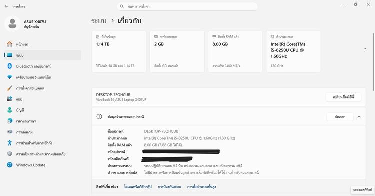The width and height of the screenshot is (375, 196).
Task: Click the Windows Update refresh icon
Action: click(10, 165)
